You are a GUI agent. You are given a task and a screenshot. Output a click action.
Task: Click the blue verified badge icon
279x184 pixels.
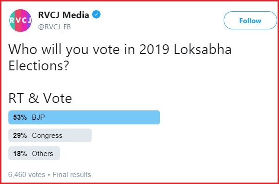tap(96, 14)
